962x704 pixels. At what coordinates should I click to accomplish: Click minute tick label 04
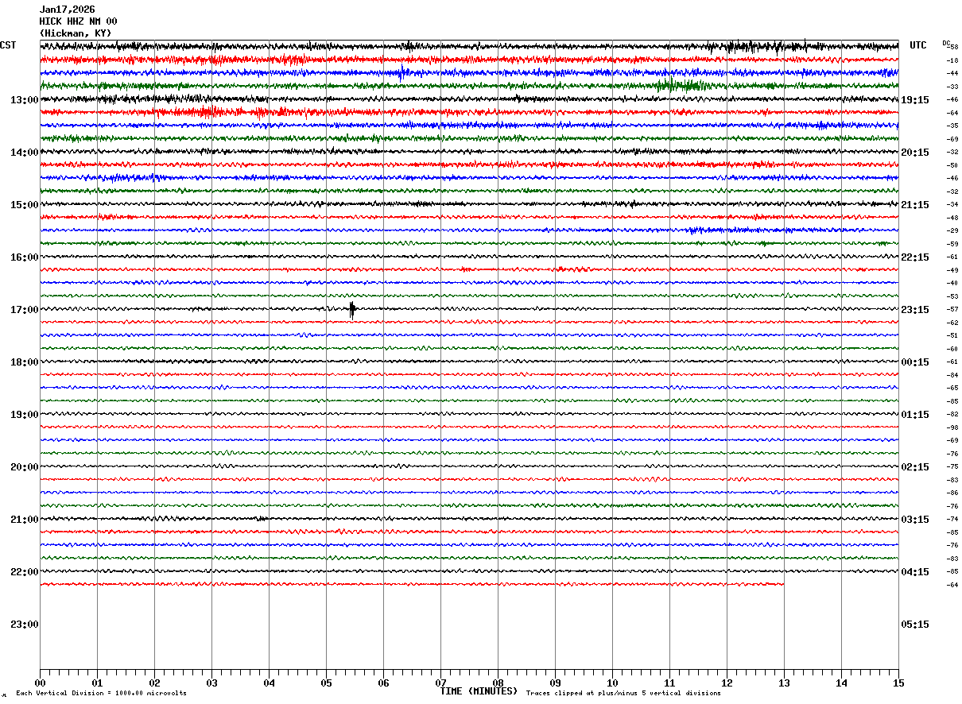coord(269,683)
